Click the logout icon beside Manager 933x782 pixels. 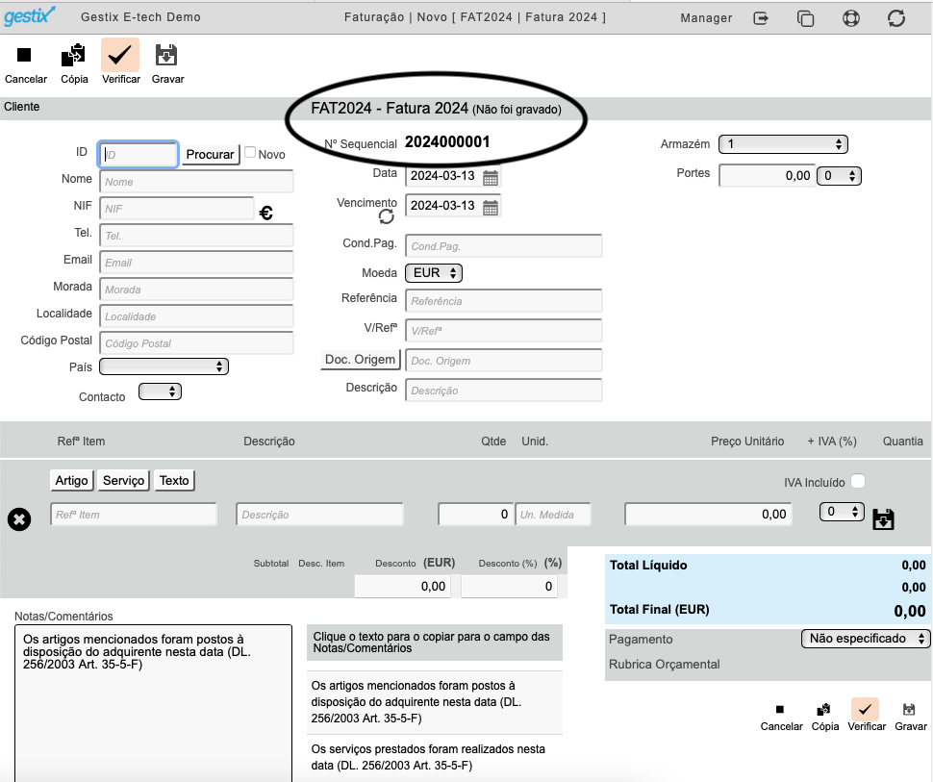(761, 18)
